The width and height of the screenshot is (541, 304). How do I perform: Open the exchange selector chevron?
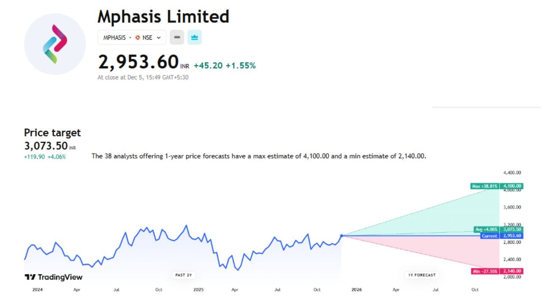point(160,38)
